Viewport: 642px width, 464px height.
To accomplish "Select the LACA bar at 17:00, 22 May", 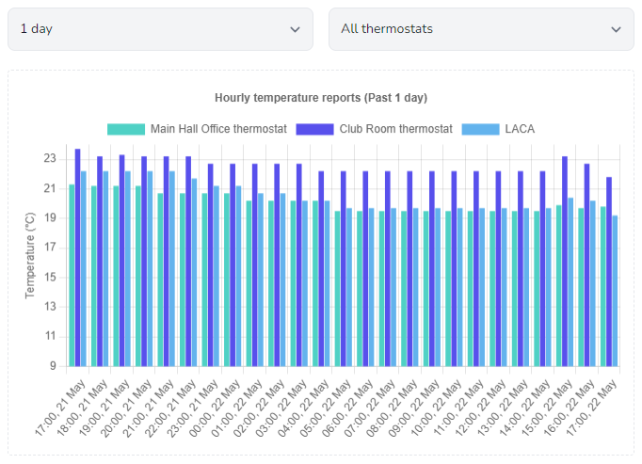I will coord(616,291).
